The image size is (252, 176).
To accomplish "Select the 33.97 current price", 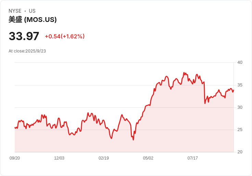I will point(24,36).
